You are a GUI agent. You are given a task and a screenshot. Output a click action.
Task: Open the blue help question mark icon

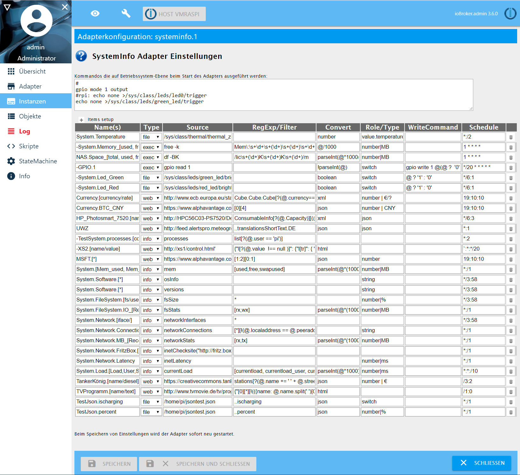tap(81, 56)
